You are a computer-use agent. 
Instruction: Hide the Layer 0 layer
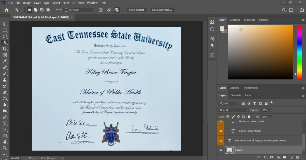pos(221,150)
